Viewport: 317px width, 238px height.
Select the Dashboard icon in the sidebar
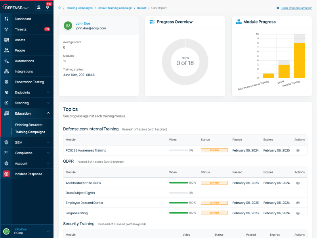pyautogui.click(x=6, y=19)
